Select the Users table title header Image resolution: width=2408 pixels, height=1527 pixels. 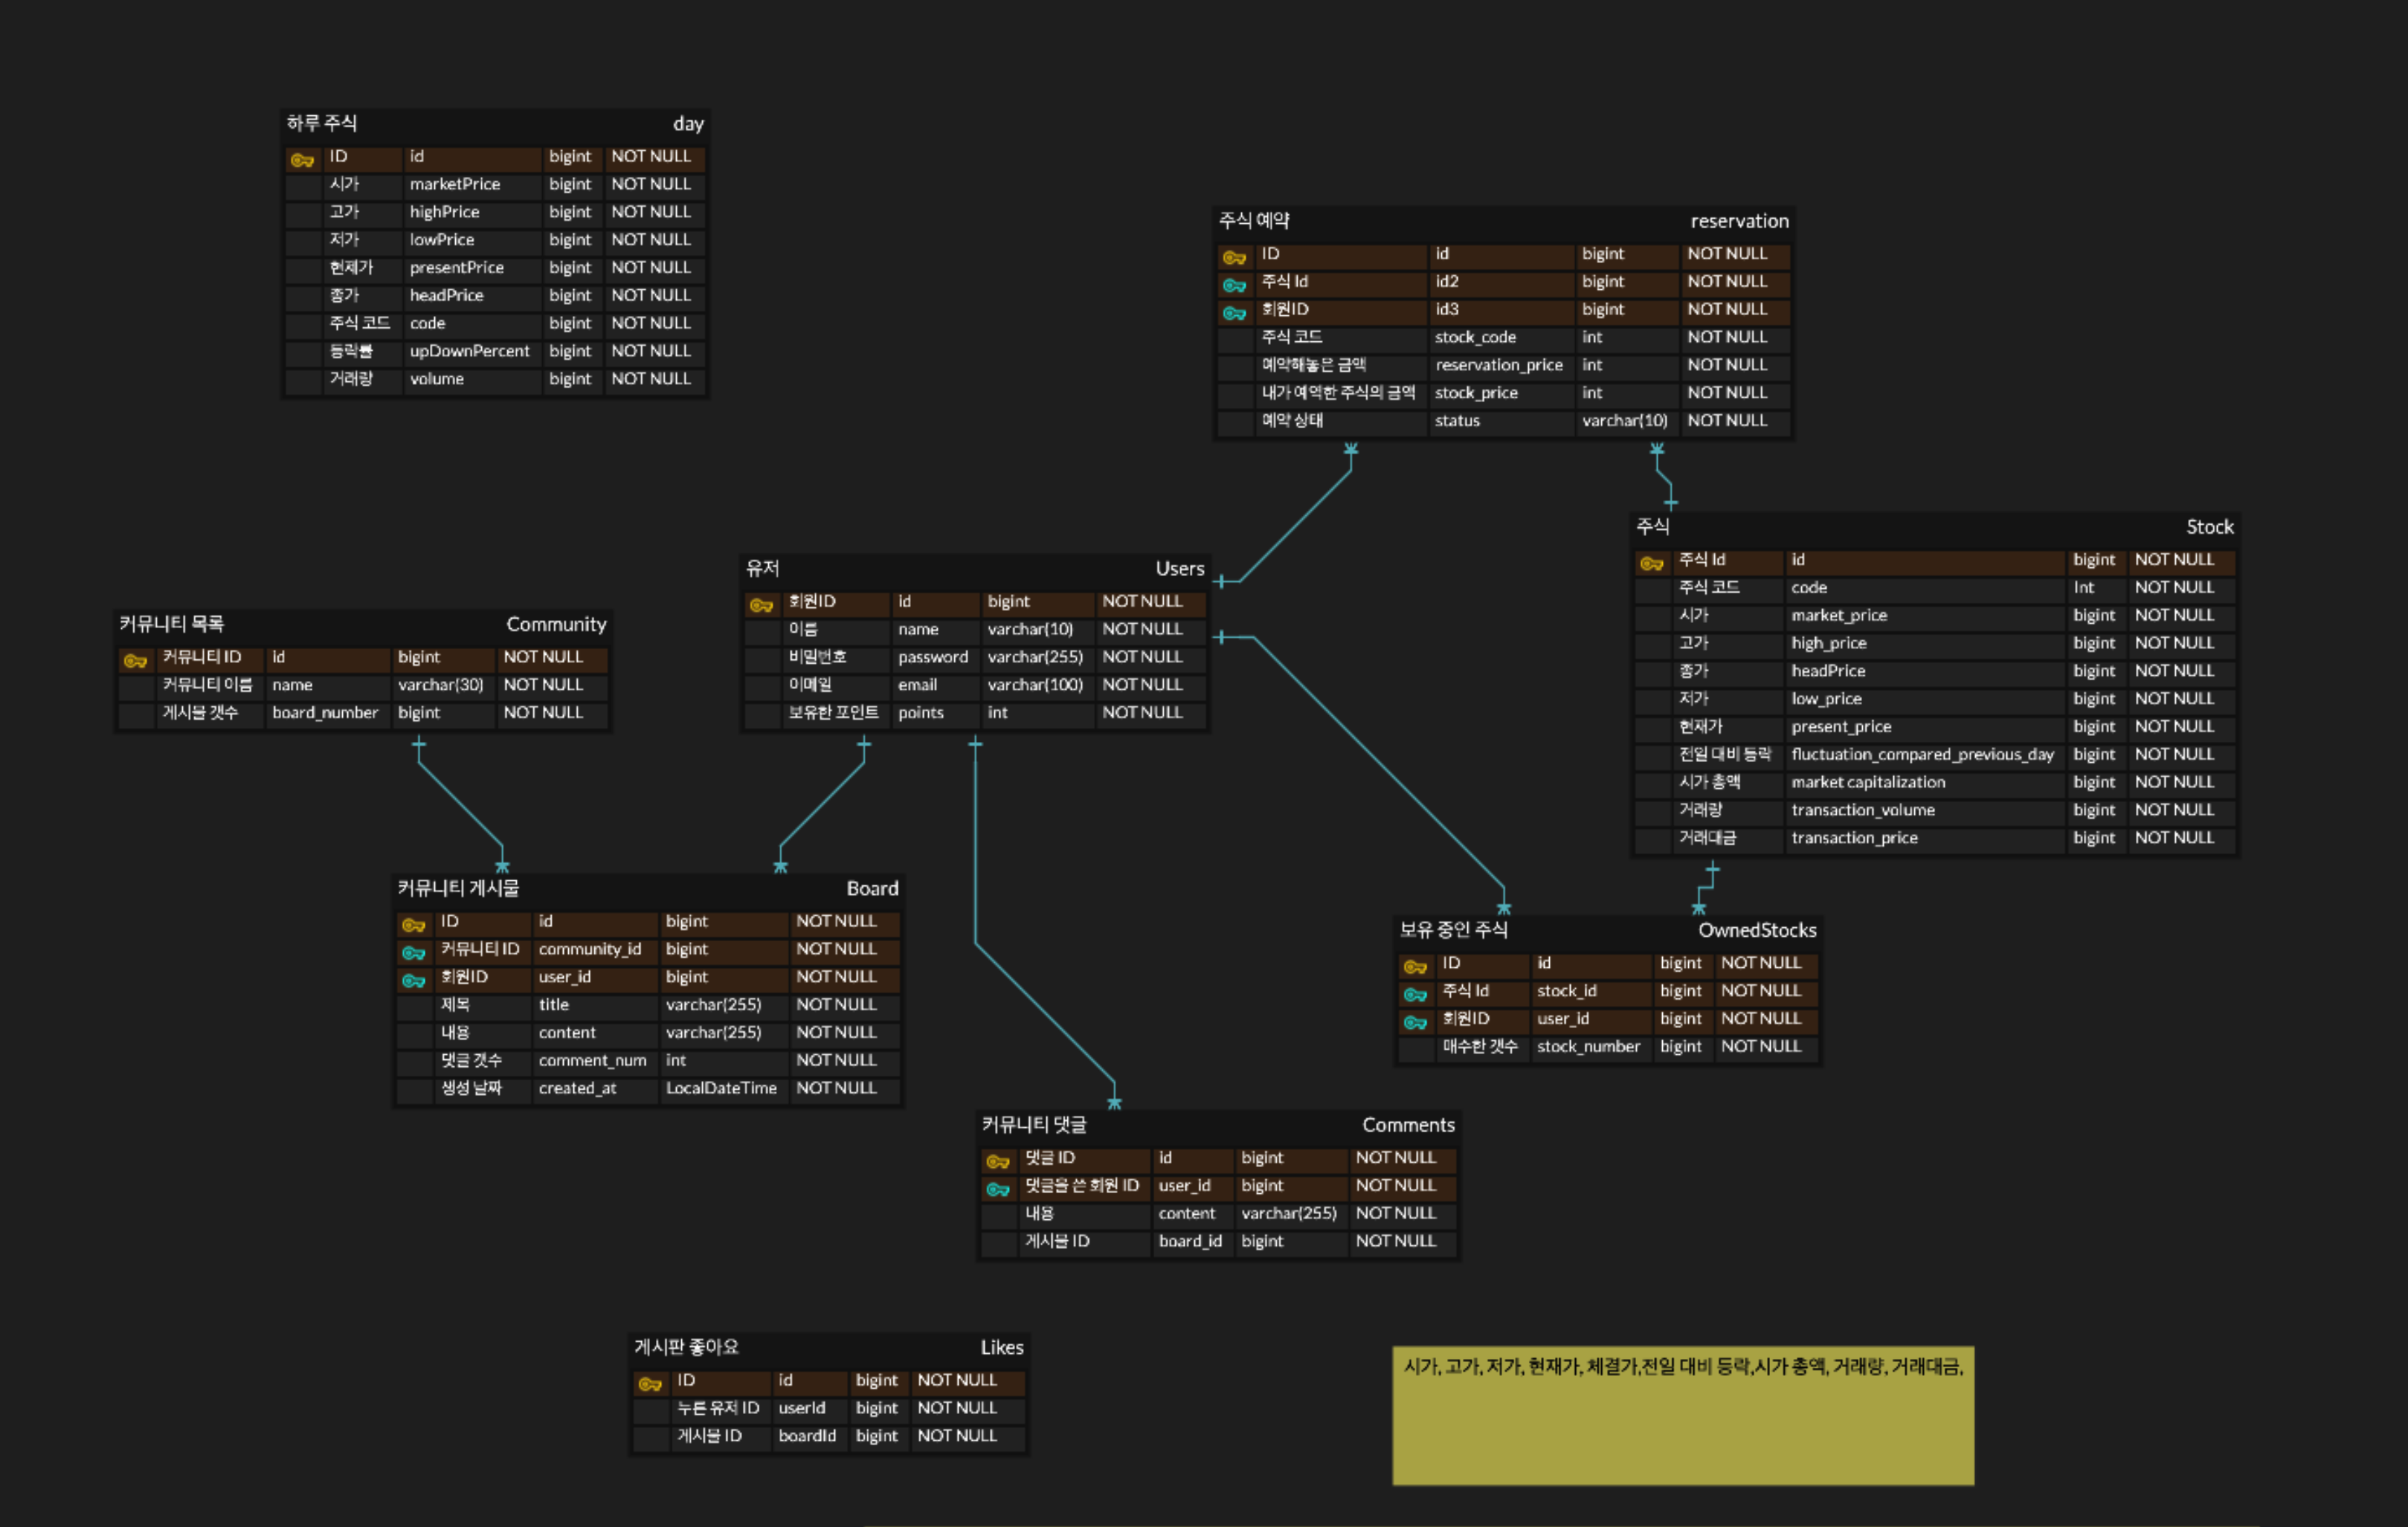click(974, 569)
